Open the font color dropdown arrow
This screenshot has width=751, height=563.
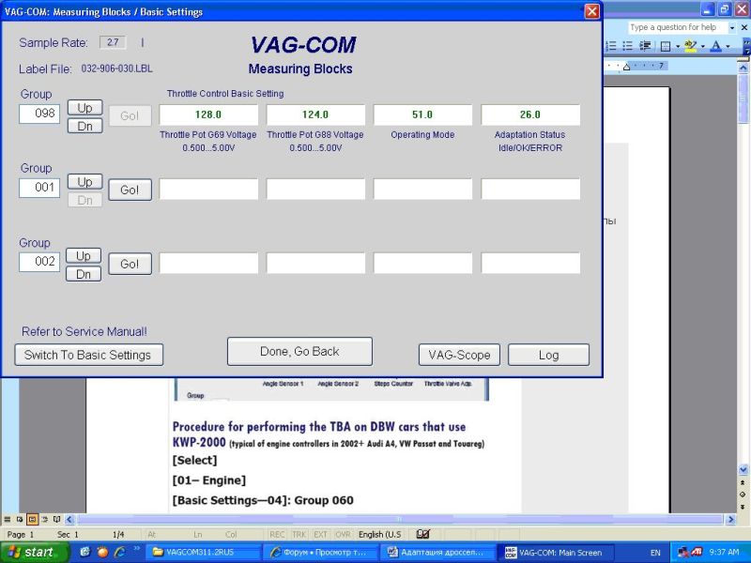728,46
